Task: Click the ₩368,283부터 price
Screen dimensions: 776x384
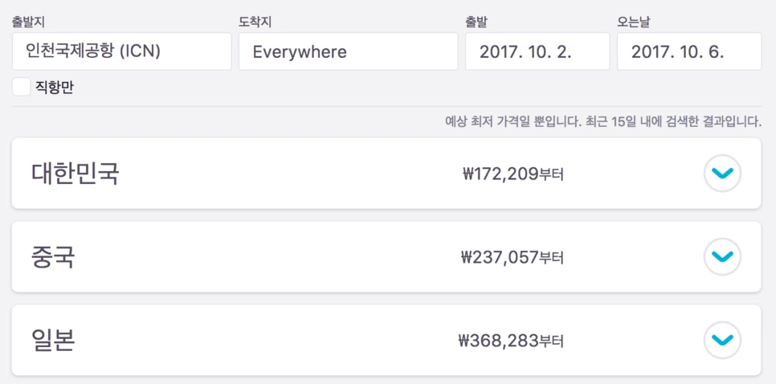Action: pos(513,341)
